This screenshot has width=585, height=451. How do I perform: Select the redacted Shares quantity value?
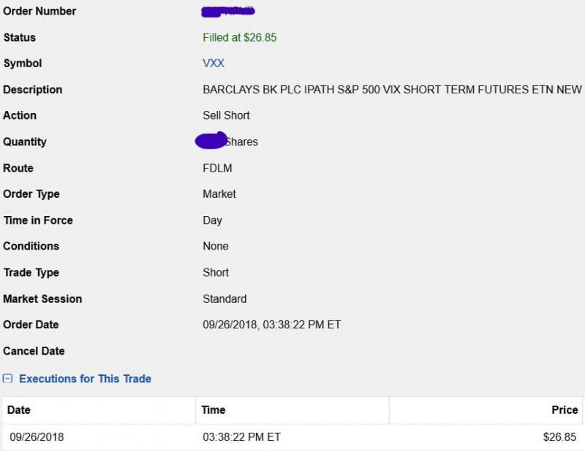pos(227,142)
